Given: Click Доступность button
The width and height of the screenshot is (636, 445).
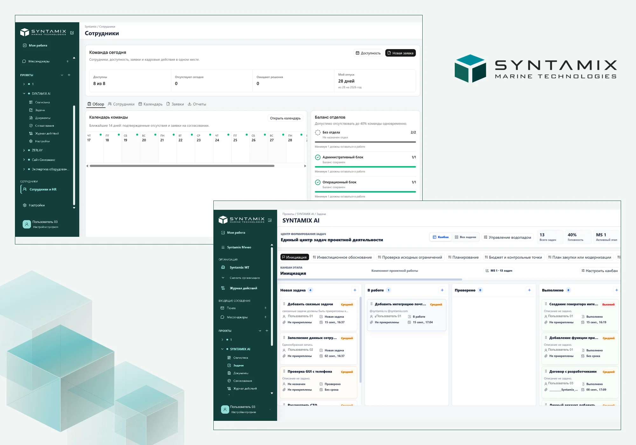Looking at the screenshot, I should tap(368, 53).
